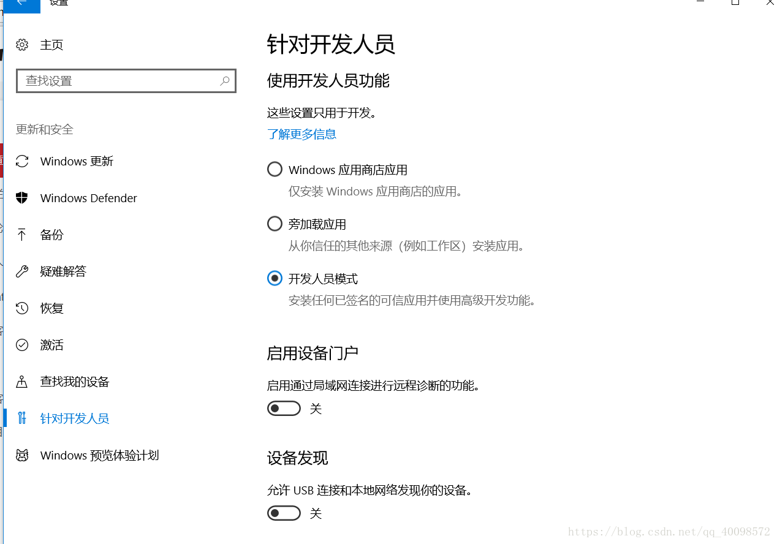This screenshot has width=777, height=544.
Task: Click the 查找我的设备 locator icon
Action: [x=22, y=382]
